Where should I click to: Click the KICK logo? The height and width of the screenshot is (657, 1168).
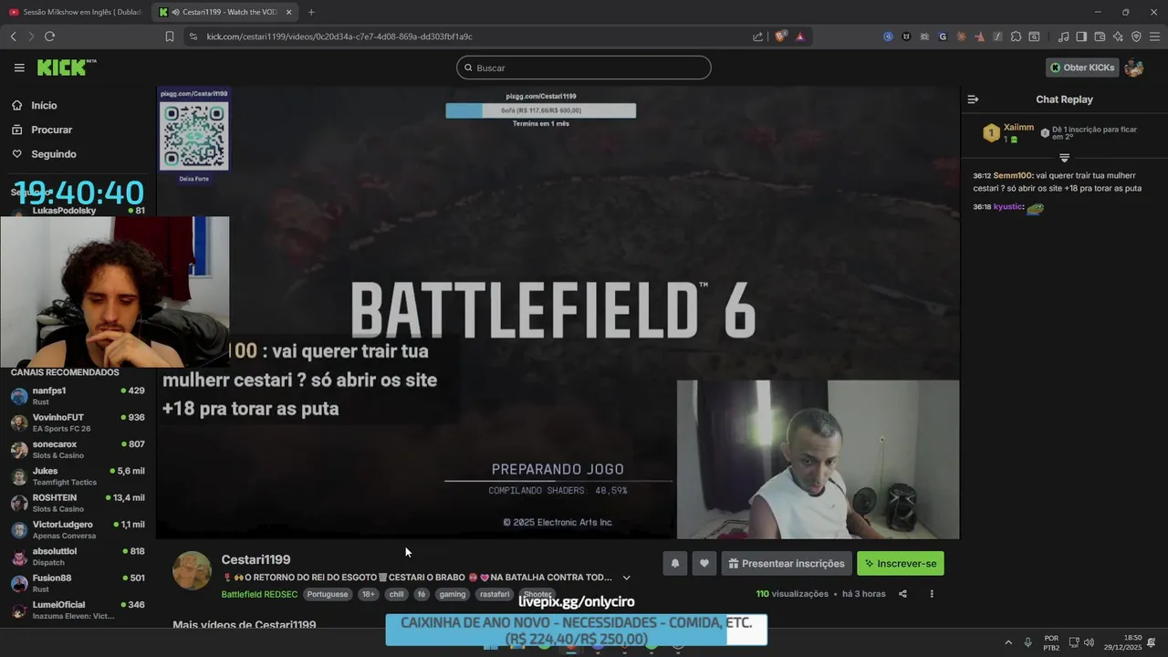click(66, 68)
